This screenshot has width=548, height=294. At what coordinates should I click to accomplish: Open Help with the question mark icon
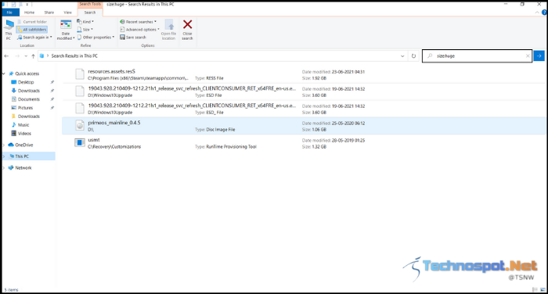544,13
